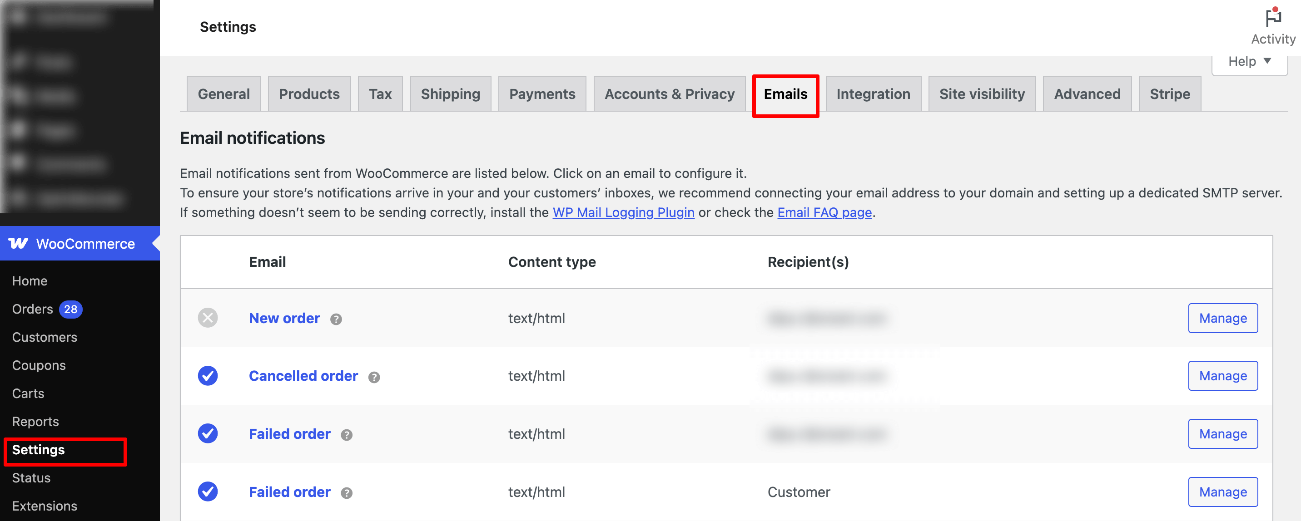The image size is (1301, 521).
Task: Click the Content type column header
Action: click(551, 262)
